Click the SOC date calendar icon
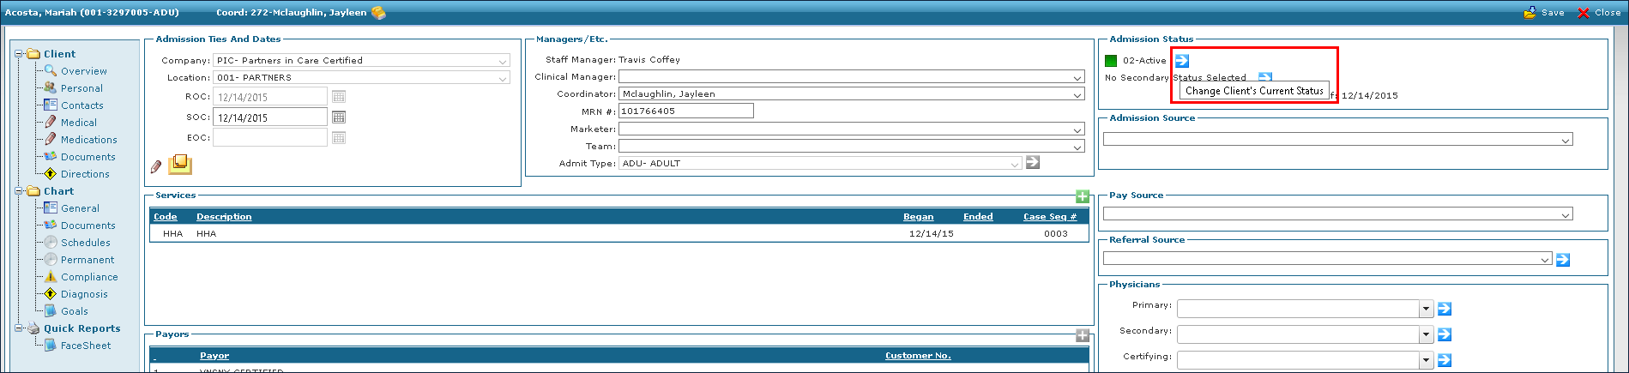 339,117
